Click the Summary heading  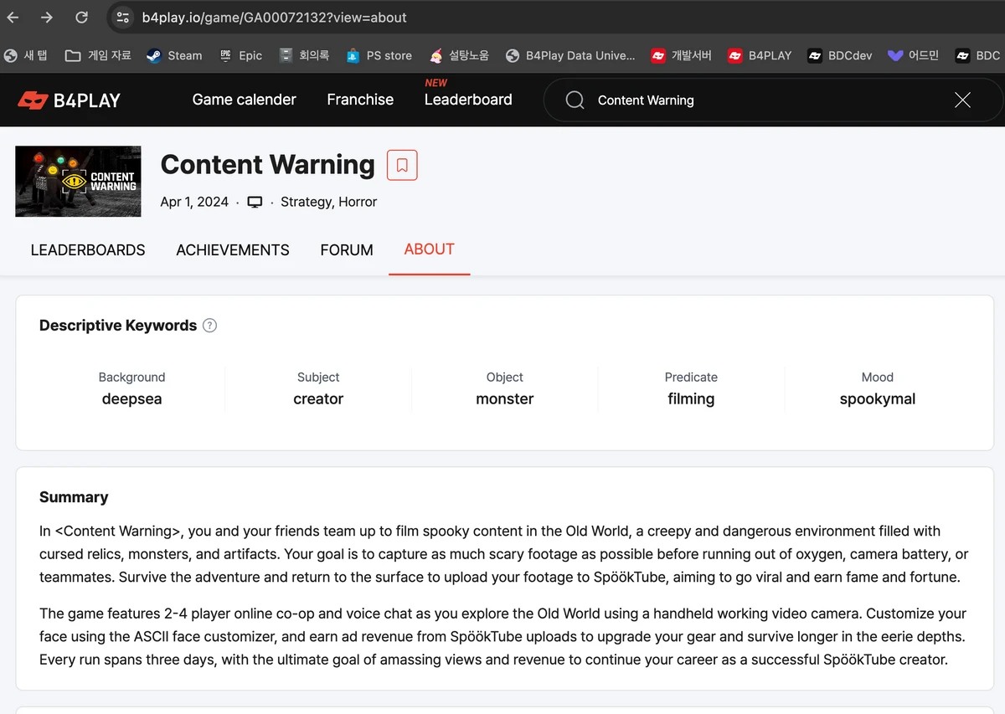click(74, 497)
